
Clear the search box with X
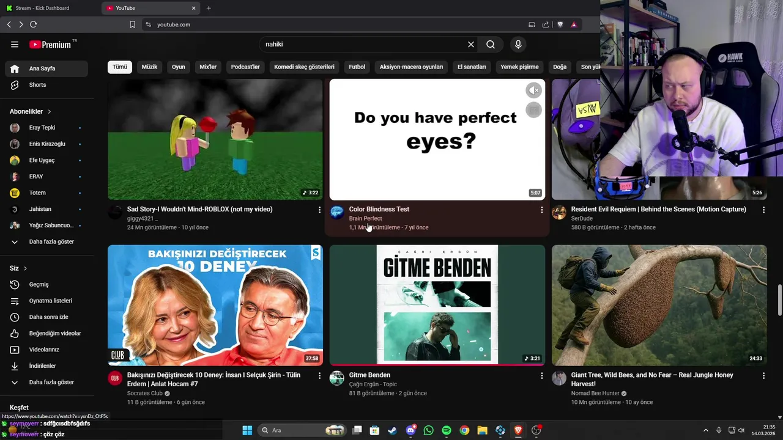point(471,44)
